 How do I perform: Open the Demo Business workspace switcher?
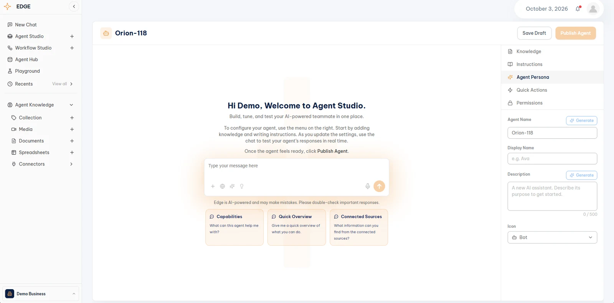pyautogui.click(x=41, y=294)
